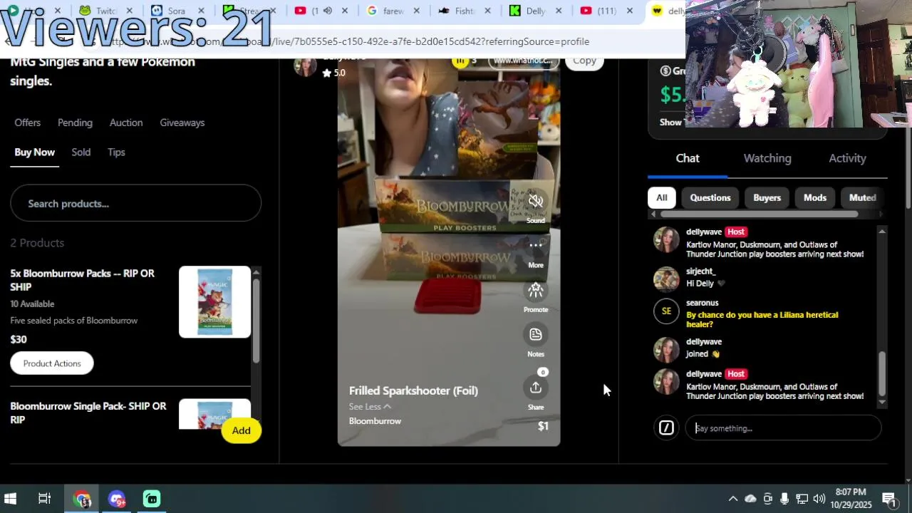
Task: Click the yellow Add button
Action: pyautogui.click(x=241, y=430)
